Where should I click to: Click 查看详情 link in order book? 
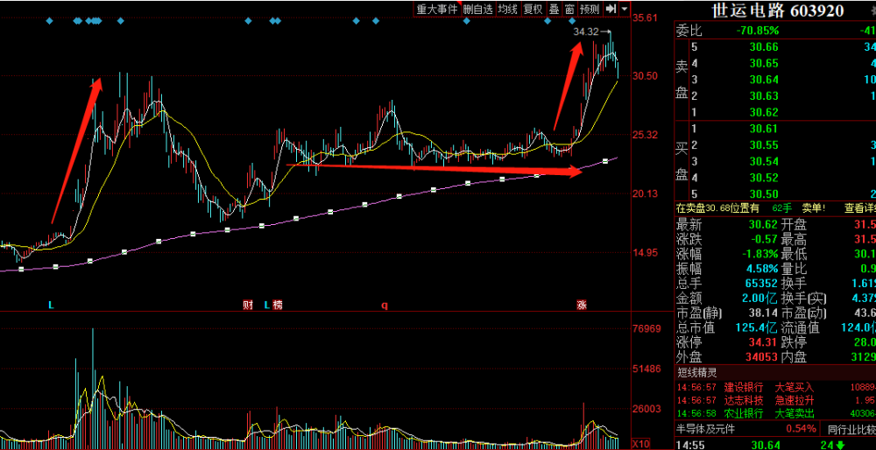coord(858,207)
